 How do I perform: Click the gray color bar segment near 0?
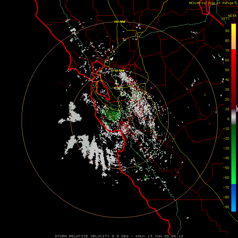[x=234, y=117]
